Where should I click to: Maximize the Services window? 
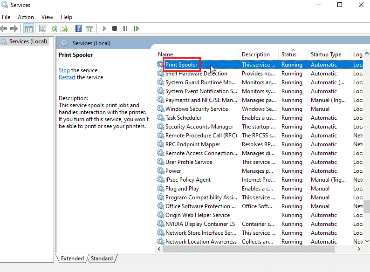(340, 5)
